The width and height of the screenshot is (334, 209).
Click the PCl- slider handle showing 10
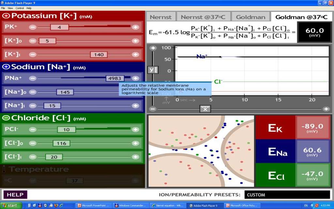click(67, 130)
